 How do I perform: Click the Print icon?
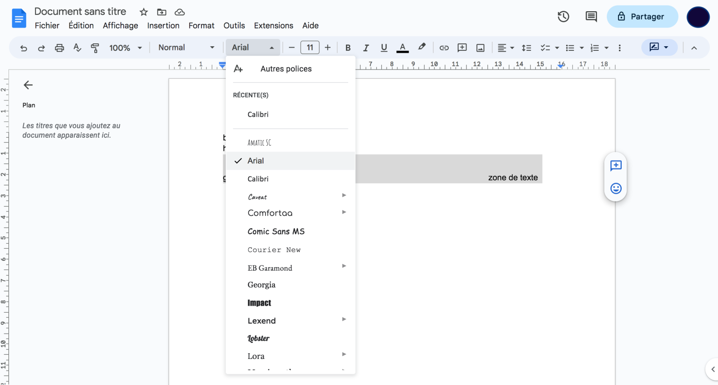59,48
